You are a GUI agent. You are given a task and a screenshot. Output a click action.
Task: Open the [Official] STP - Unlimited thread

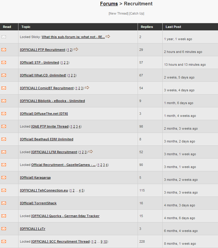tap(39, 63)
